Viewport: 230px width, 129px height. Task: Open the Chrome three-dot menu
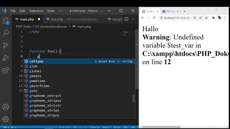coord(225,18)
